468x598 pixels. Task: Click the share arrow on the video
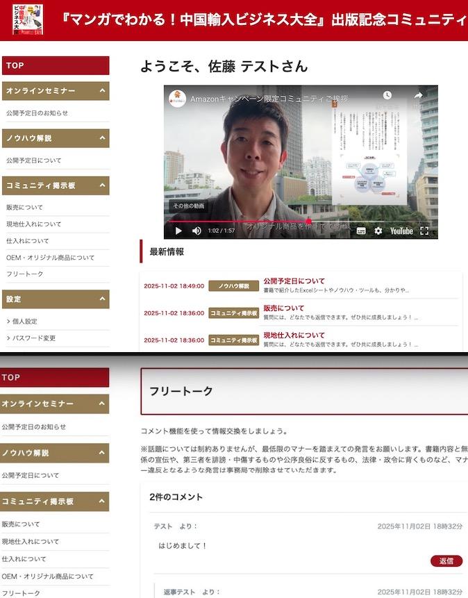[418, 96]
